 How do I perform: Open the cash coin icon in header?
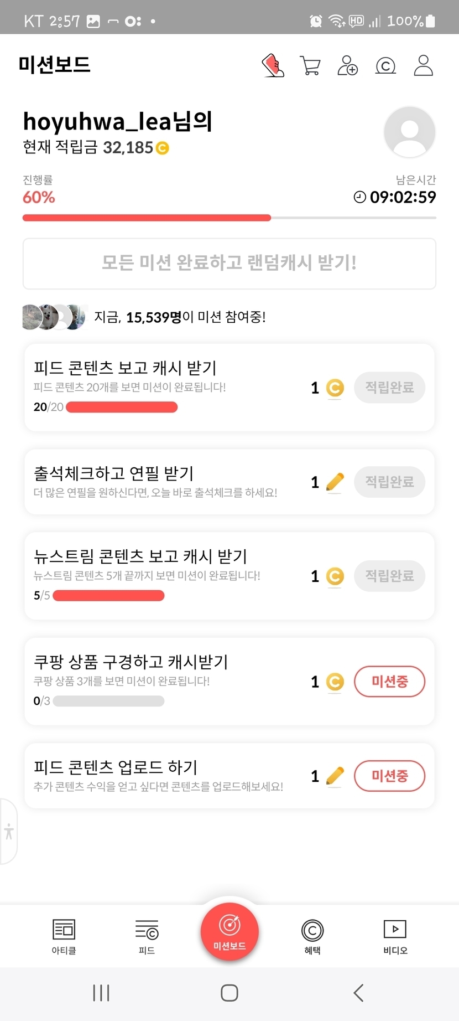pos(385,65)
